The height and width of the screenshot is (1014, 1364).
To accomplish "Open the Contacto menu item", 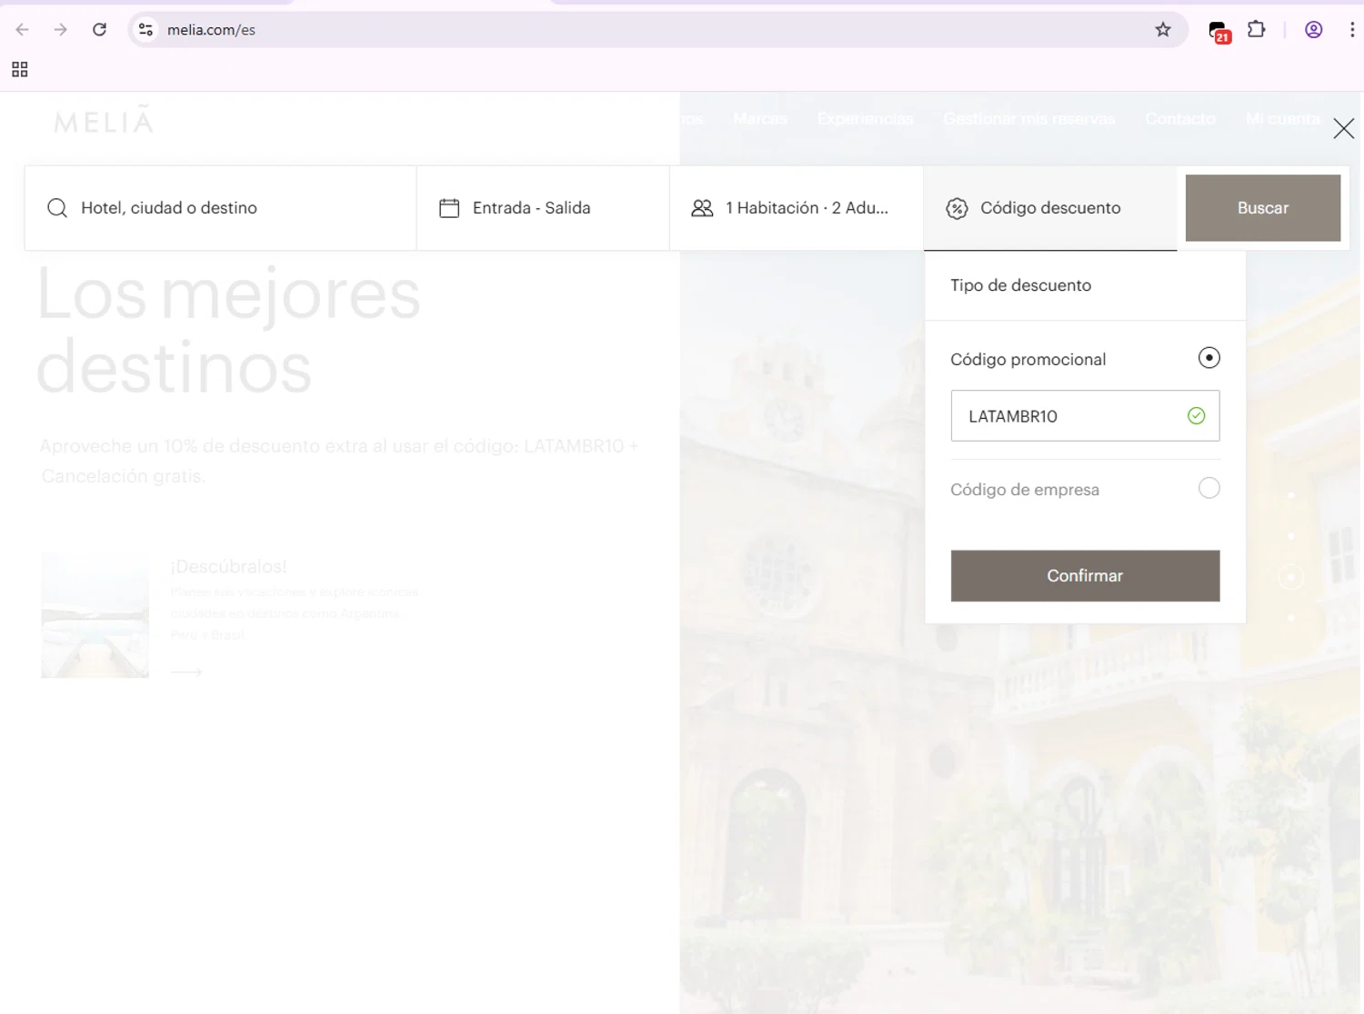I will point(1180,119).
